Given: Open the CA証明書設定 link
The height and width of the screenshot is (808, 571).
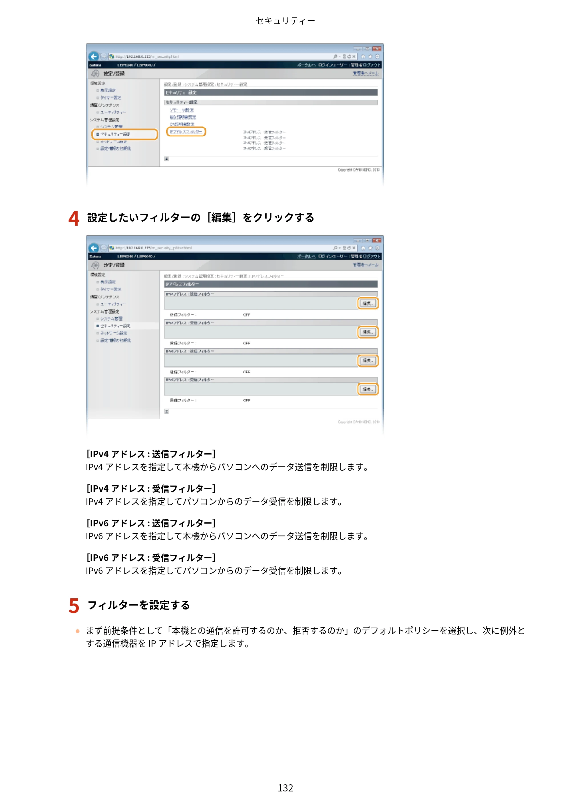Looking at the screenshot, I should [x=182, y=124].
